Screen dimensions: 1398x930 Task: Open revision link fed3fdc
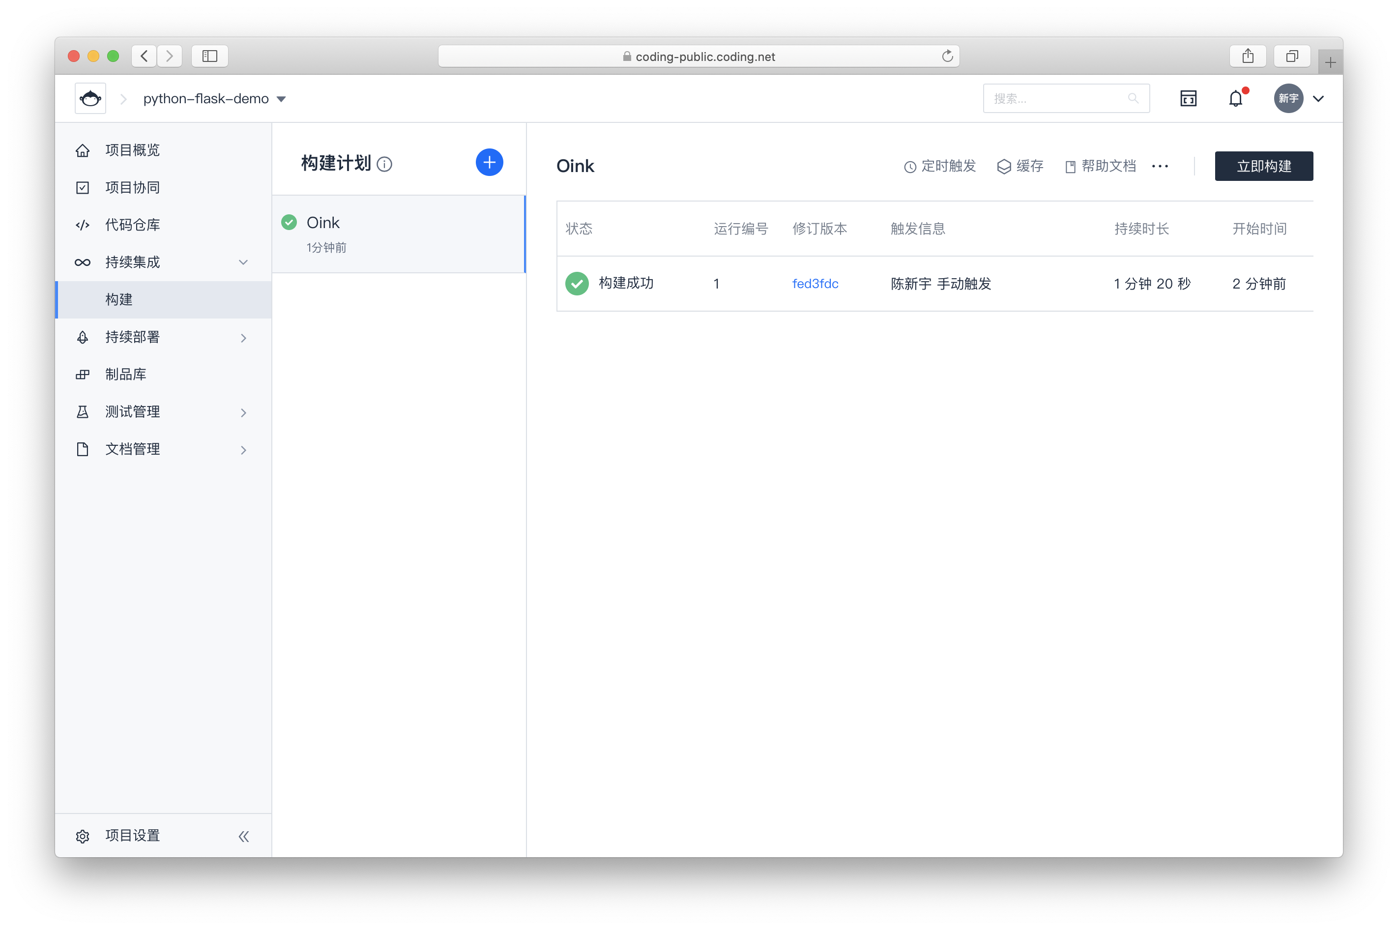coord(815,284)
